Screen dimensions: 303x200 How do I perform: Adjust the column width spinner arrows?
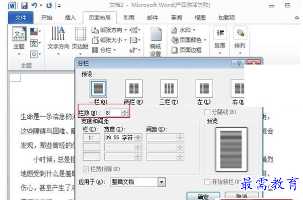coord(138,137)
